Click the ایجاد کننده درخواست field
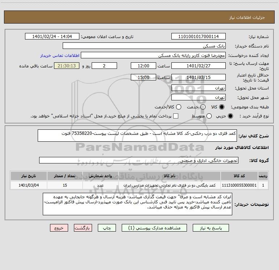The image size is (279, 270). coord(153,55)
